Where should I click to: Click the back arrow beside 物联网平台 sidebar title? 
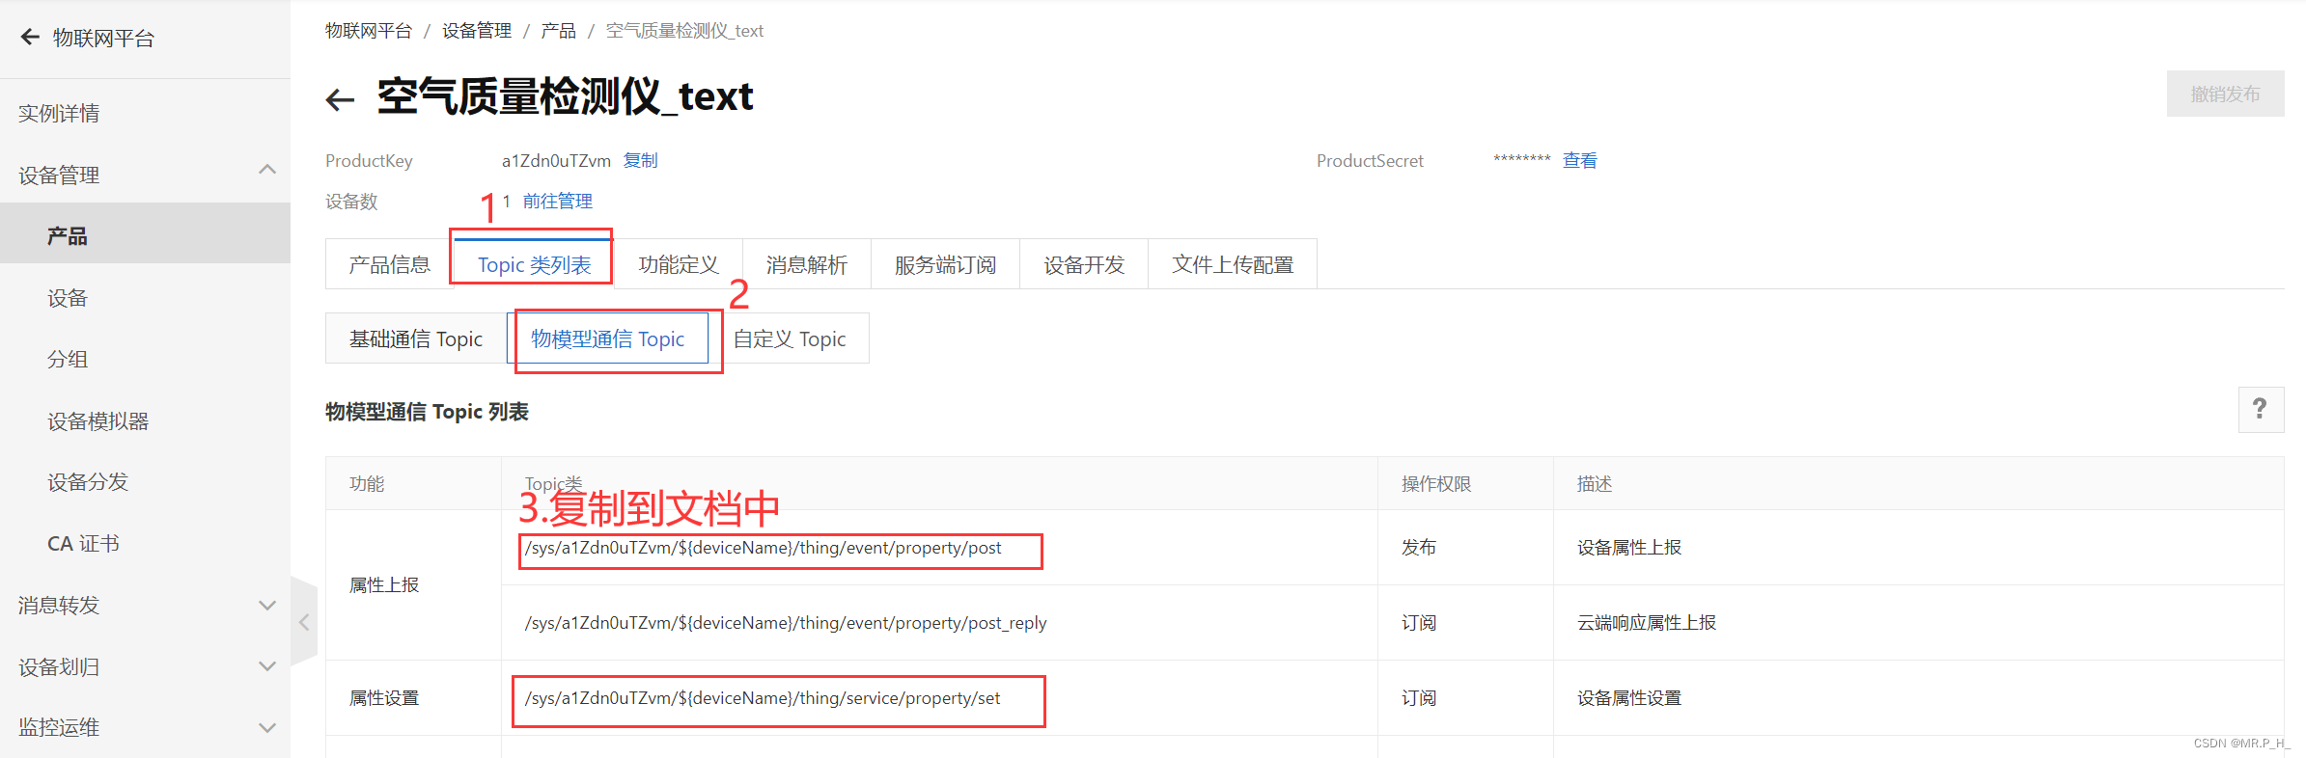[x=30, y=38]
